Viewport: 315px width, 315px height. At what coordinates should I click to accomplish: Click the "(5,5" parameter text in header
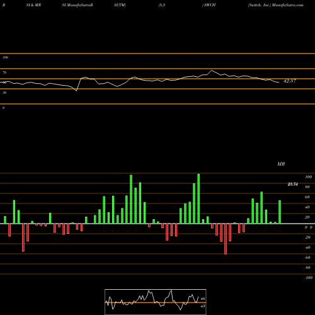pos(162,5)
